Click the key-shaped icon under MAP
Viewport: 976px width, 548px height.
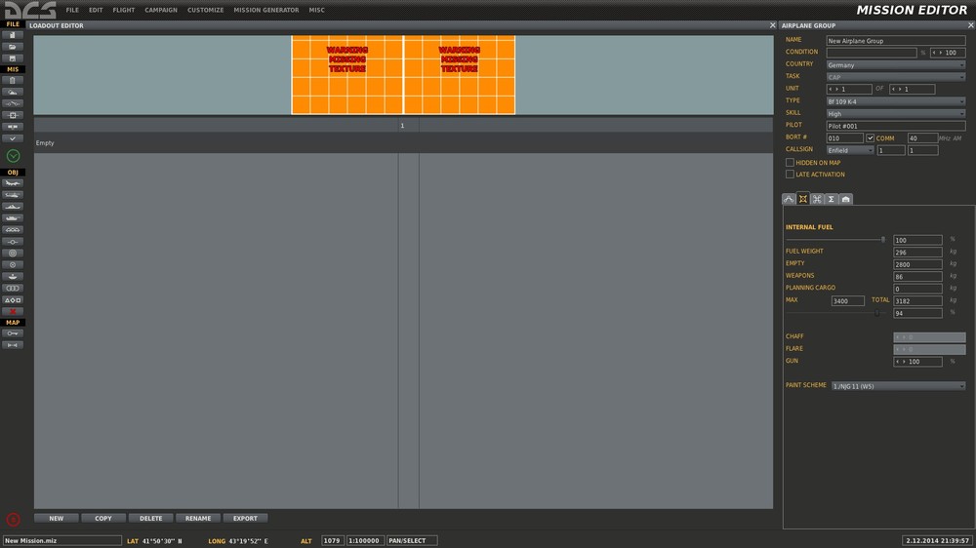pyautogui.click(x=13, y=333)
